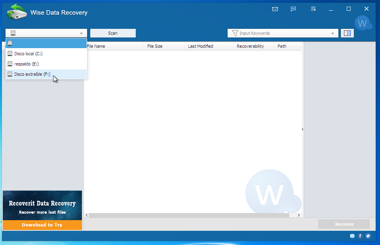Click Download to Try Recoverit banner link
This screenshot has width=380, height=245.
[x=42, y=224]
